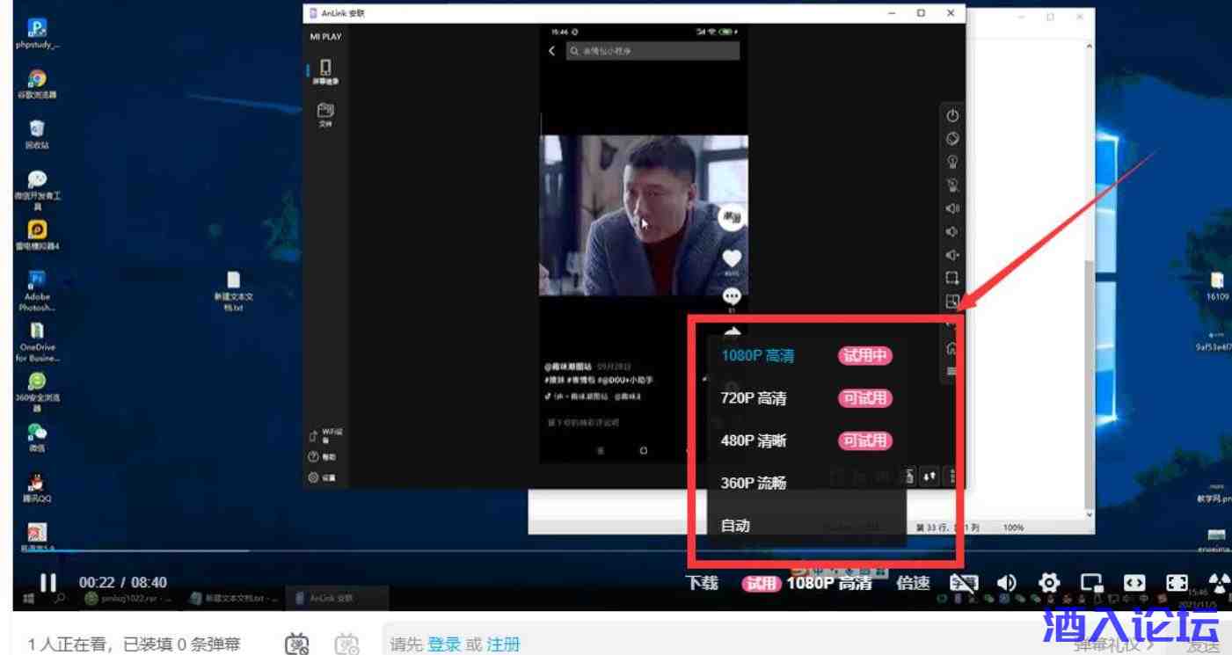Click the power icon in AnLink toolbar
The height and width of the screenshot is (655, 1232).
click(951, 116)
